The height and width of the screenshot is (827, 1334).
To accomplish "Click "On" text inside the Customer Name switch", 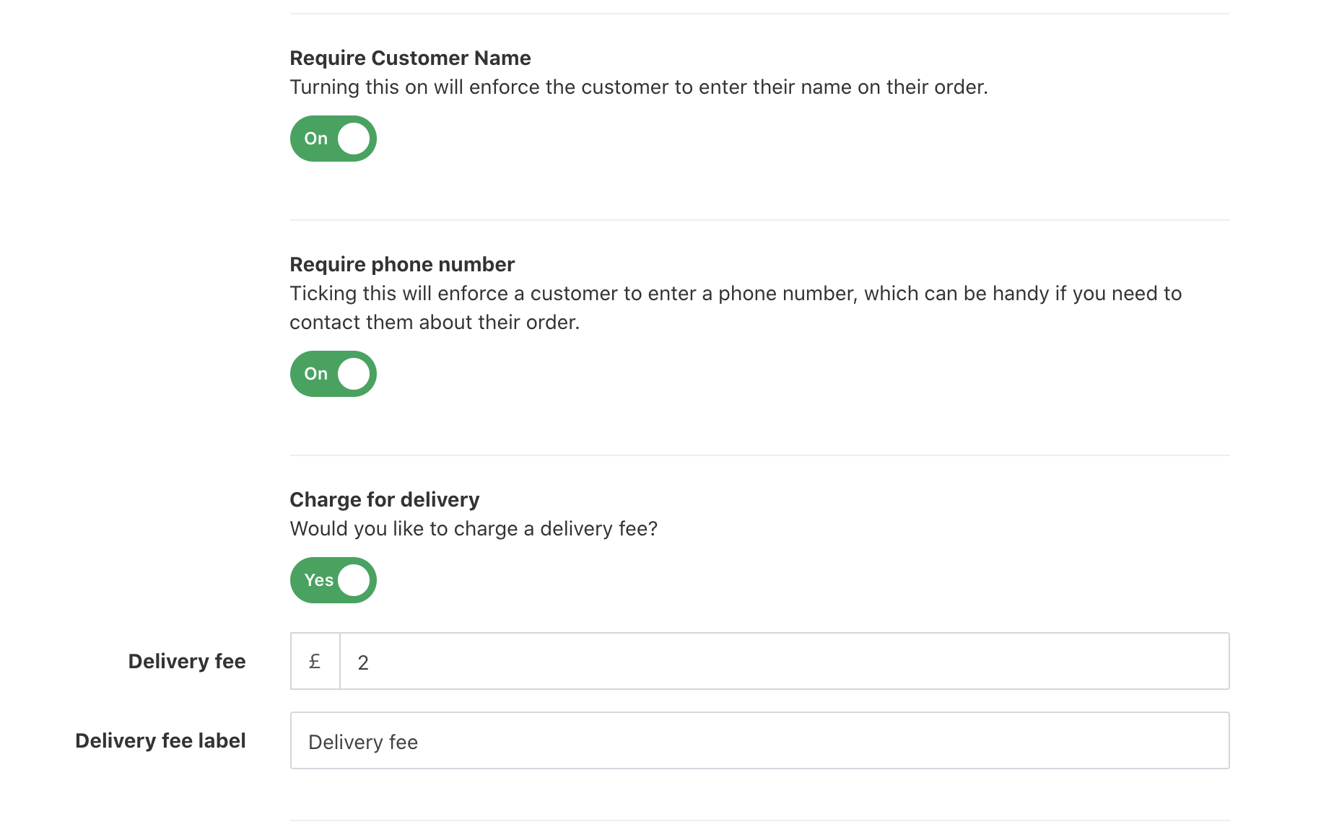I will (x=316, y=139).
